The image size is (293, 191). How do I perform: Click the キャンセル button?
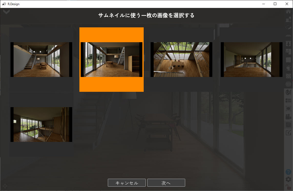127,183
